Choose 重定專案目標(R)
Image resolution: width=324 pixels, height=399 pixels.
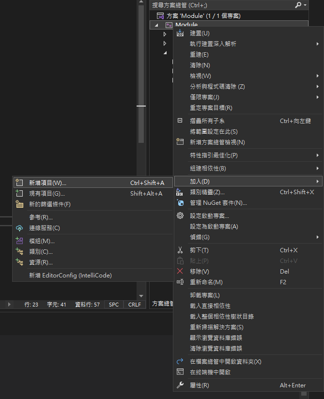tap(248, 108)
